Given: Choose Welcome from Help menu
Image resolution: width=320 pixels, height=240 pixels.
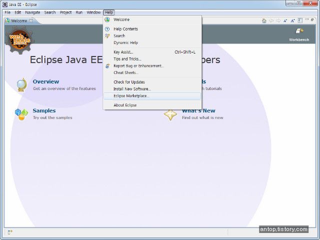Looking at the screenshot, I should click(152, 19).
